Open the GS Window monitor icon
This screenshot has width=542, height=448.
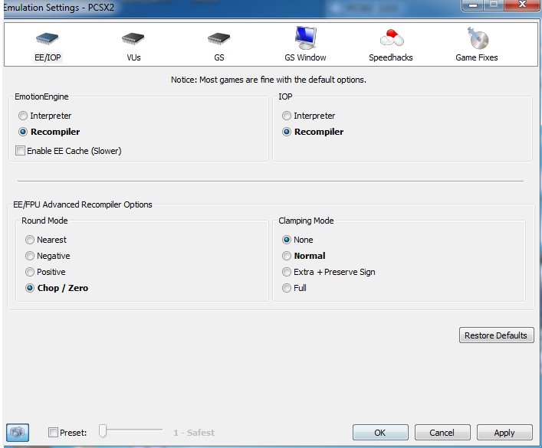point(306,38)
